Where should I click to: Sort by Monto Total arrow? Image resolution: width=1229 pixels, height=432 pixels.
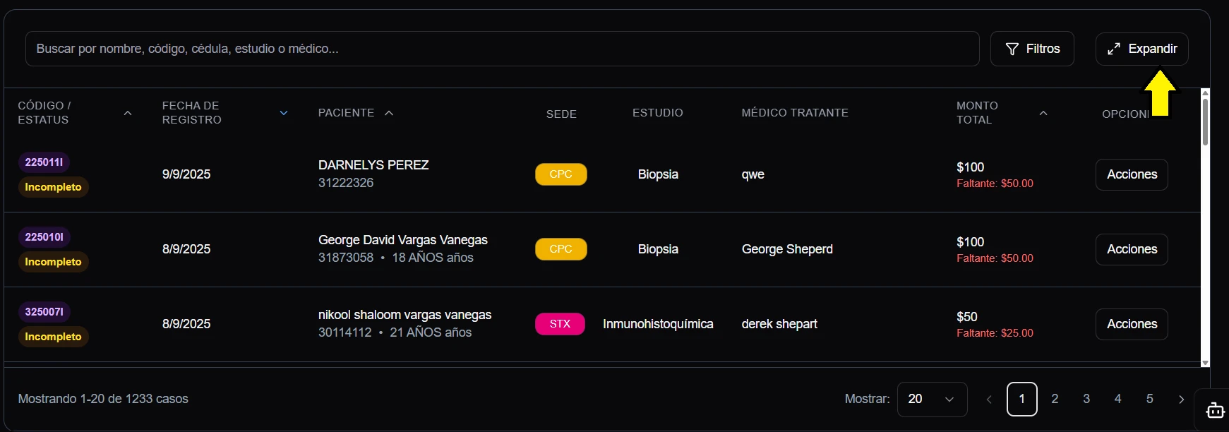click(1043, 113)
